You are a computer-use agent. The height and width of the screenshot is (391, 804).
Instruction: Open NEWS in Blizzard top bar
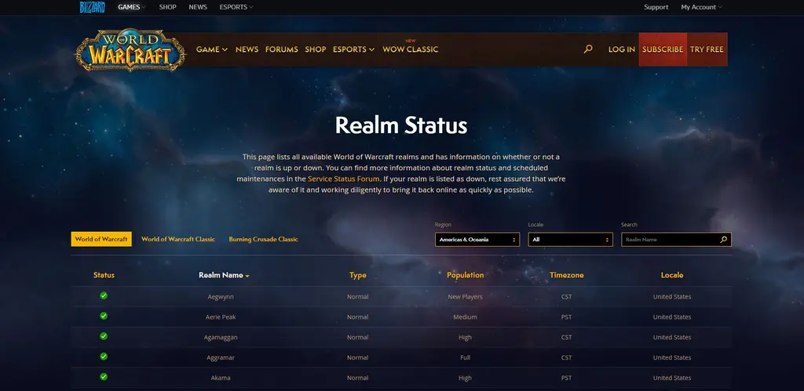(x=198, y=7)
